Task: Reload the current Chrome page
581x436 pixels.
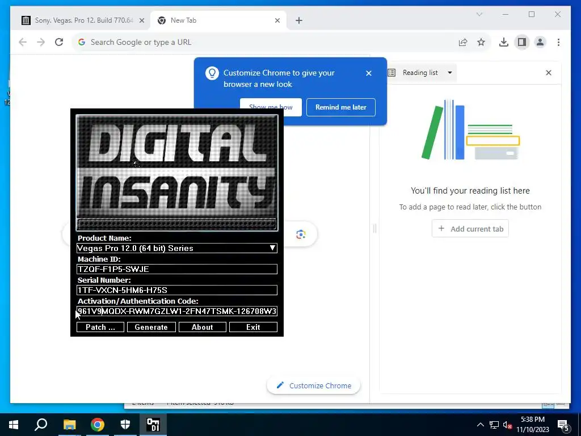Action: click(x=59, y=42)
